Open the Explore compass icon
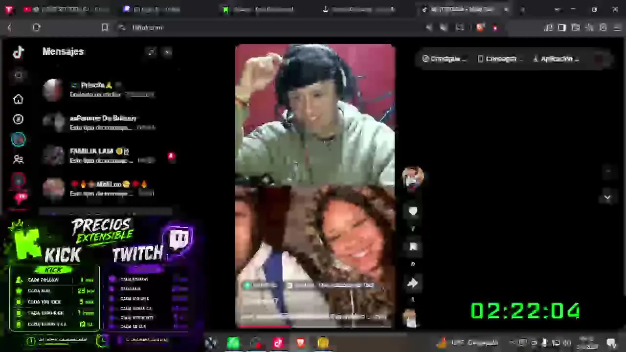Viewport: 626px width, 352px height. 19,119
